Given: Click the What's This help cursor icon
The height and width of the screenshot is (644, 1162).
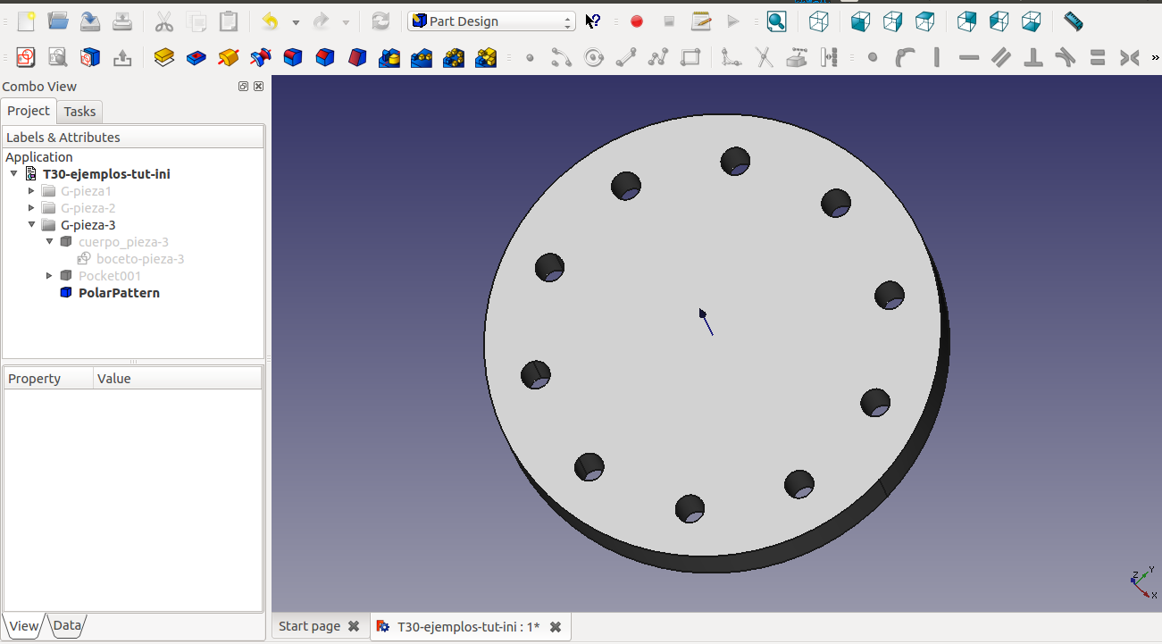Looking at the screenshot, I should click(x=593, y=21).
